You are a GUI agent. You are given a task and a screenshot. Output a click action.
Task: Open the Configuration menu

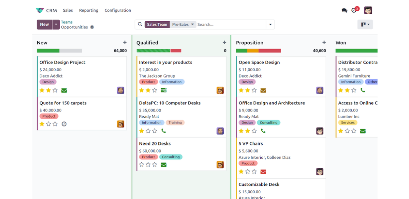click(118, 11)
